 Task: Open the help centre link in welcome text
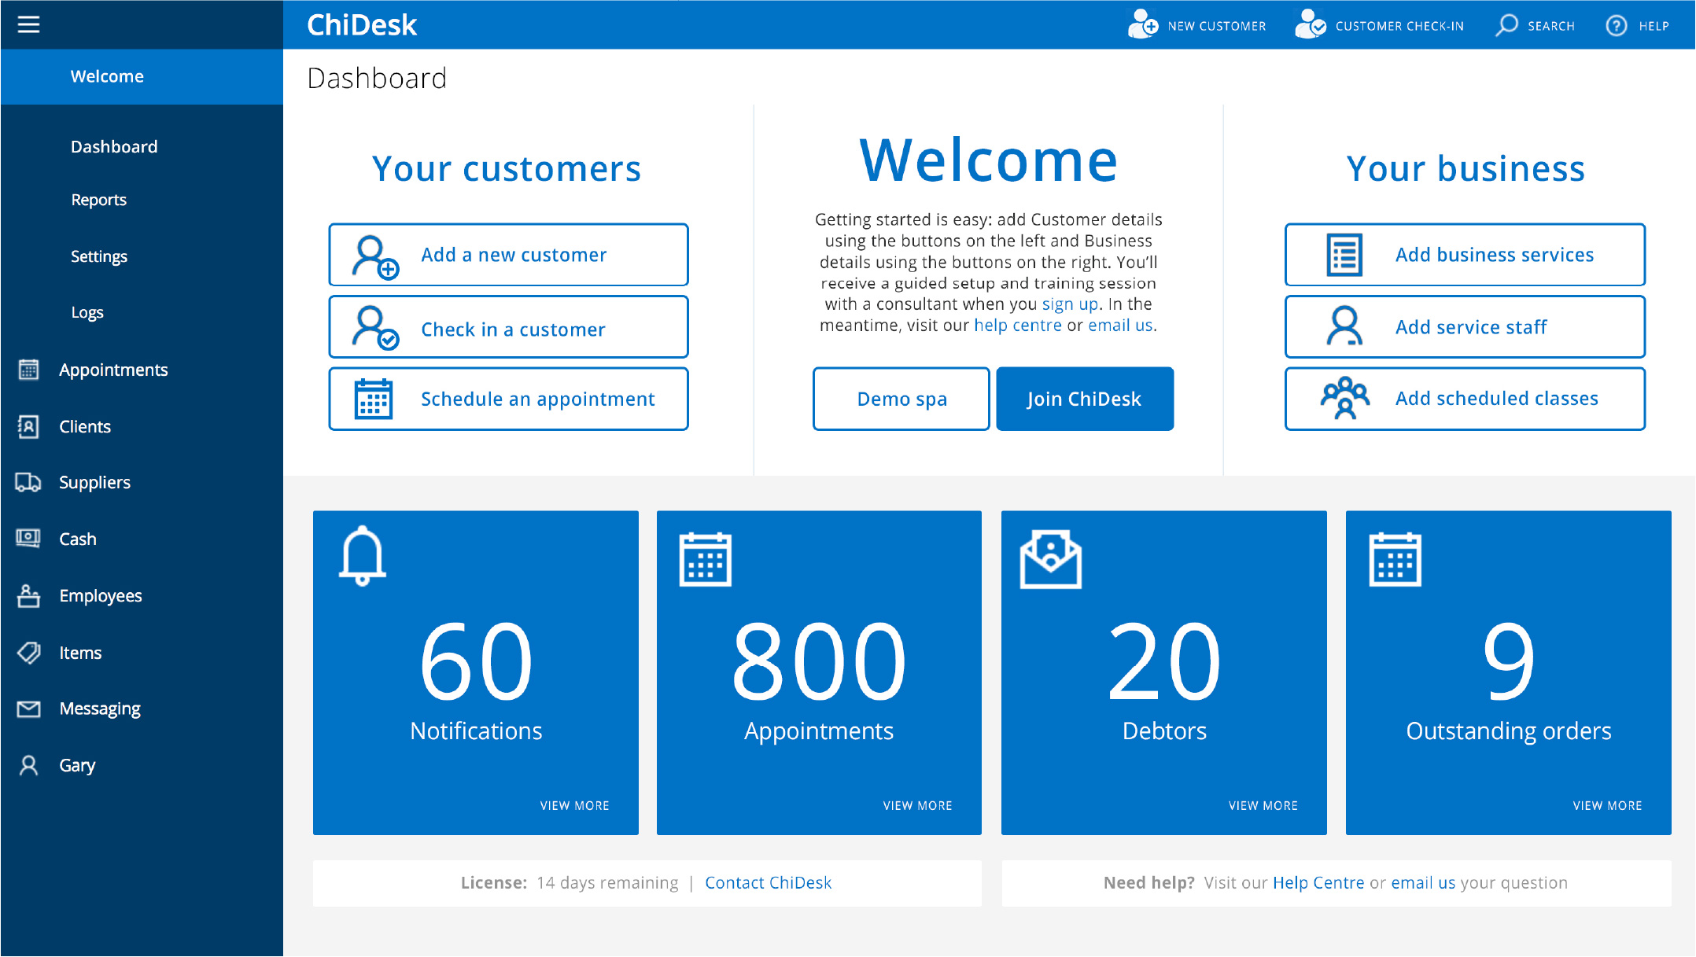click(x=1018, y=326)
